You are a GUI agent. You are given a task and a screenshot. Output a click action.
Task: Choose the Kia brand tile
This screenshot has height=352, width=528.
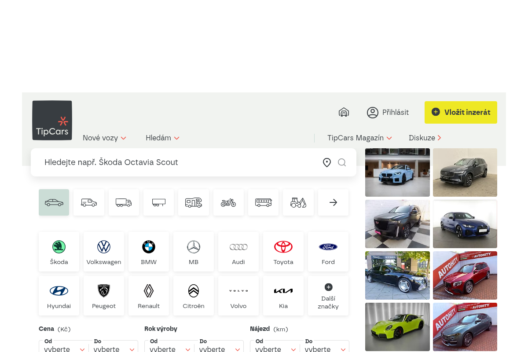pos(283,296)
